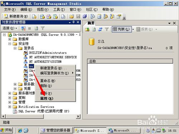Screen dimensions: 179x134
Task: Expand the Databases (数据库) node
Action: [10, 39]
